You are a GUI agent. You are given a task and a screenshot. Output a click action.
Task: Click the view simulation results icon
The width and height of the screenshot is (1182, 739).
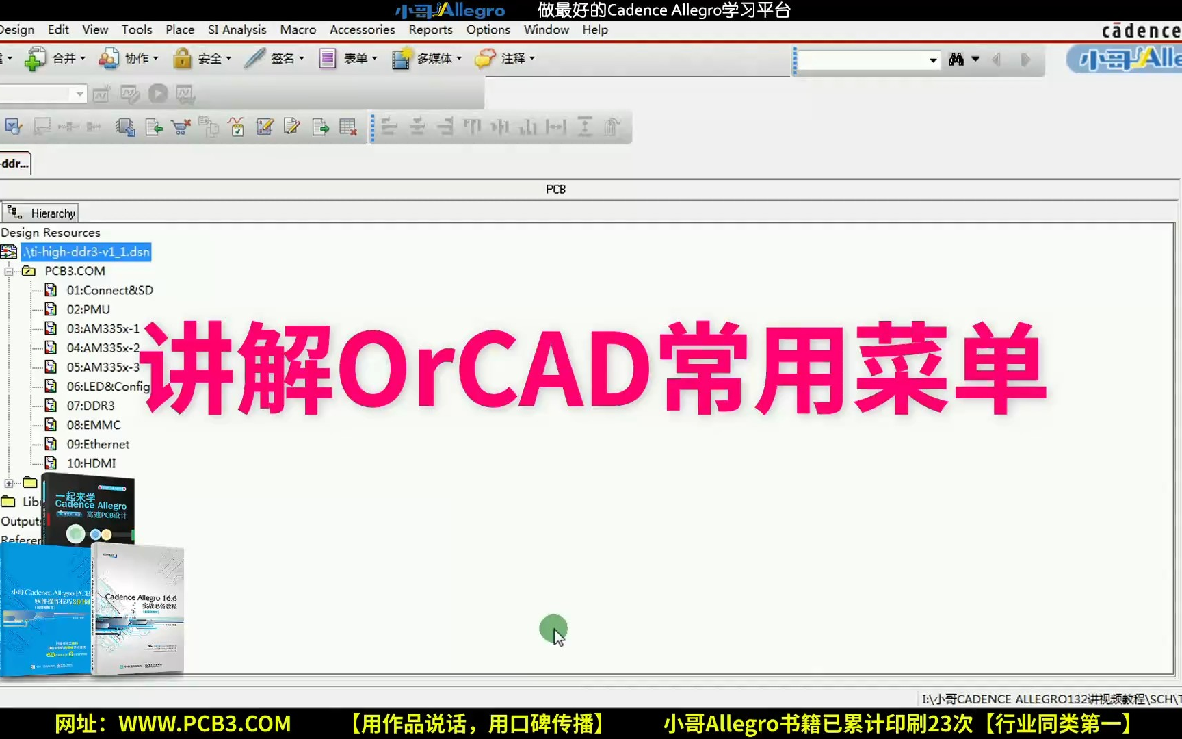pos(185,94)
